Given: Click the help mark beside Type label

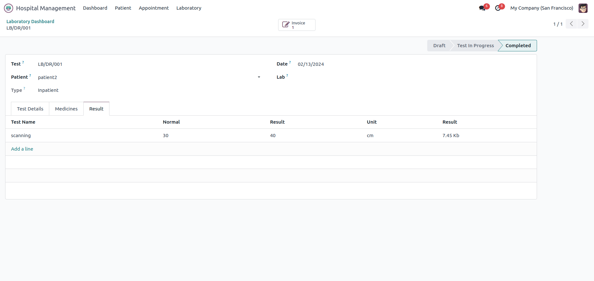Looking at the screenshot, I should coord(24,89).
